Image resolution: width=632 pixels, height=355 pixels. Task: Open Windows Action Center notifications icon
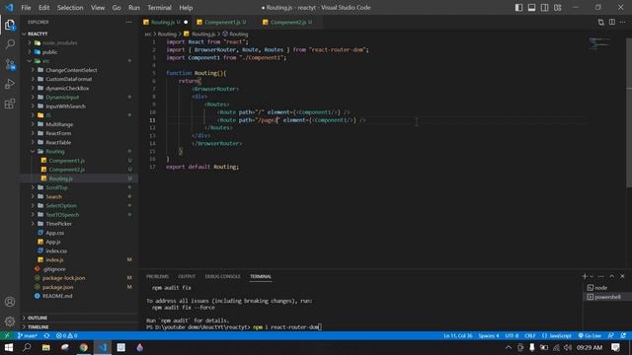[615, 347]
